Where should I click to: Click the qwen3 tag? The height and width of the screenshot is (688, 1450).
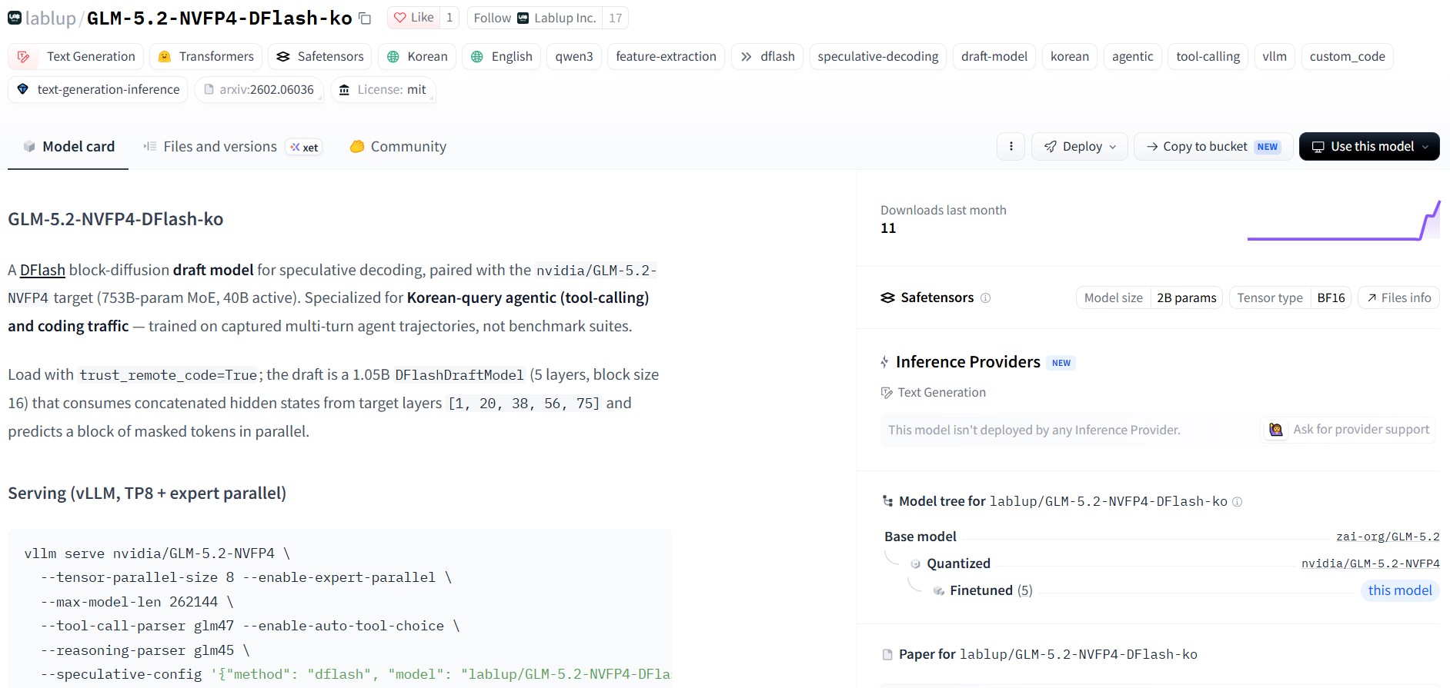tap(574, 57)
